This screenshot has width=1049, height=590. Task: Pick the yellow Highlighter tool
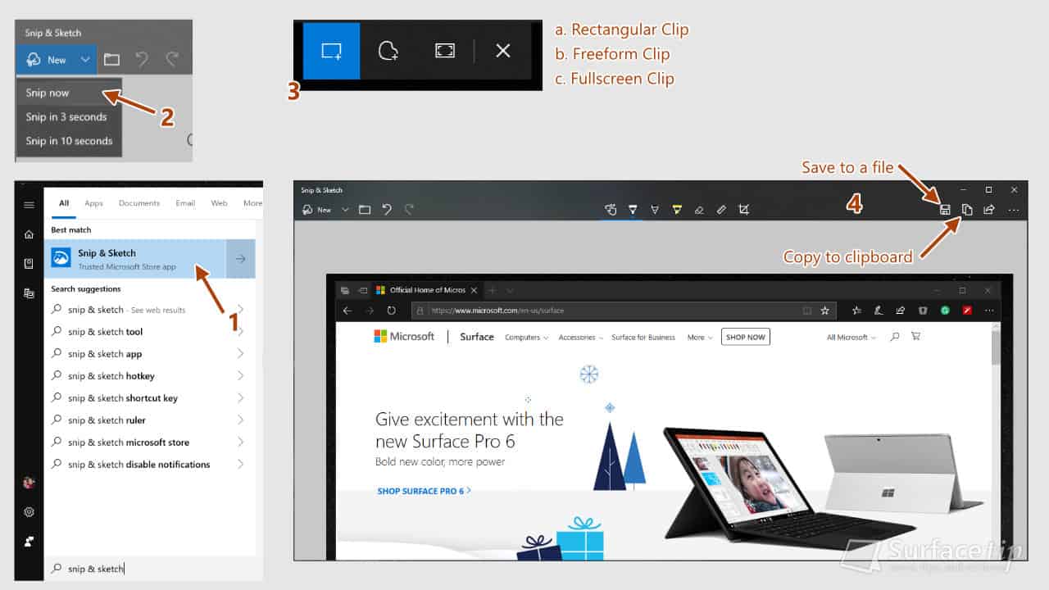pos(677,209)
